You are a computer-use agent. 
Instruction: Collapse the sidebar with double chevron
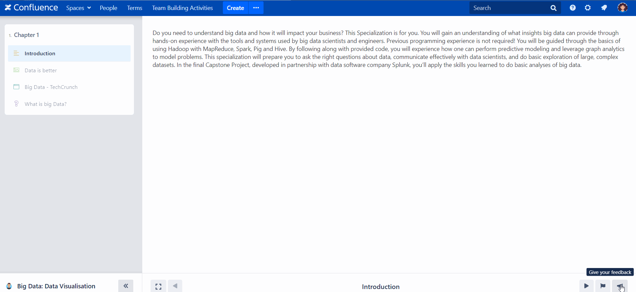click(x=126, y=286)
